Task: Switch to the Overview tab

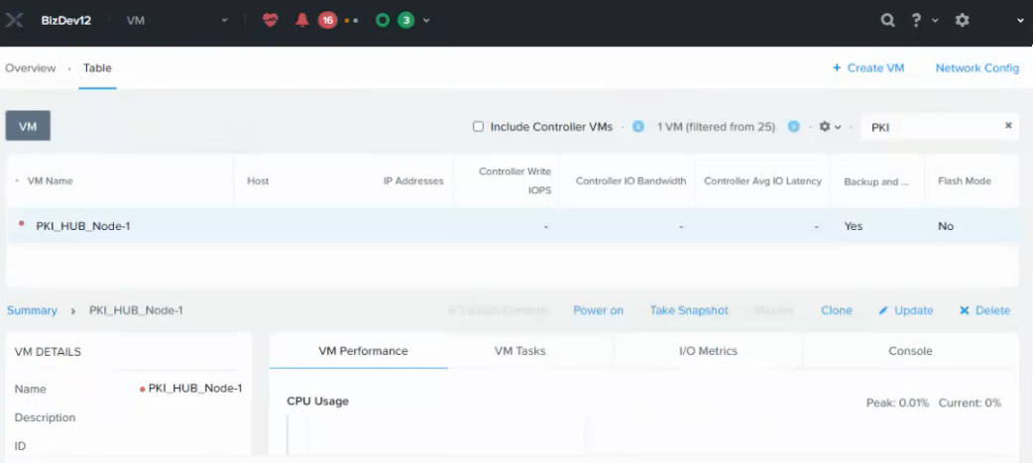Action: 31,68
